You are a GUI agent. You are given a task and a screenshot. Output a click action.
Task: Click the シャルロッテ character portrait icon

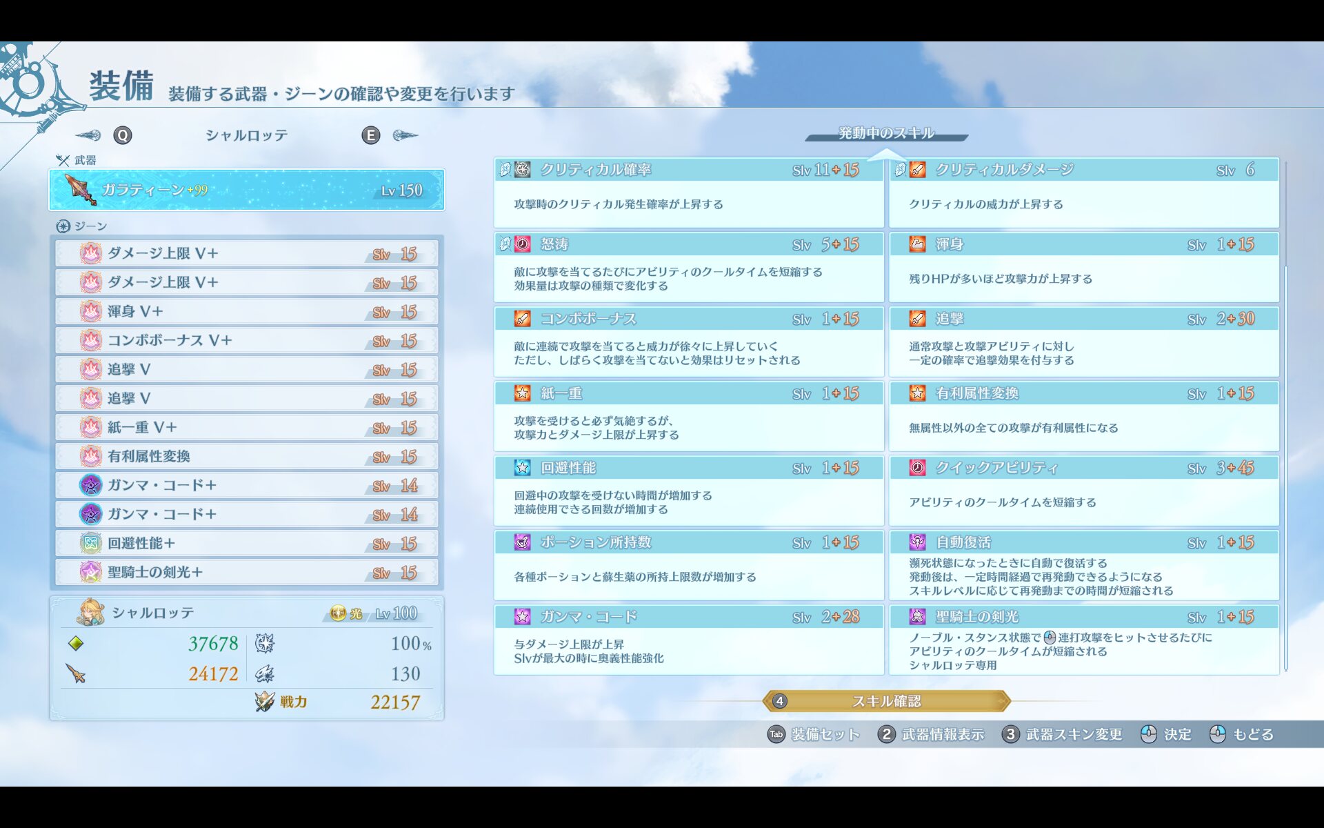coord(90,613)
